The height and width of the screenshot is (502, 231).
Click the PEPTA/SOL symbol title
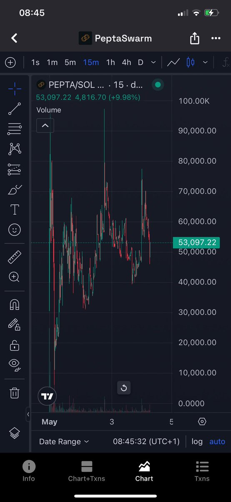[x=76, y=85]
